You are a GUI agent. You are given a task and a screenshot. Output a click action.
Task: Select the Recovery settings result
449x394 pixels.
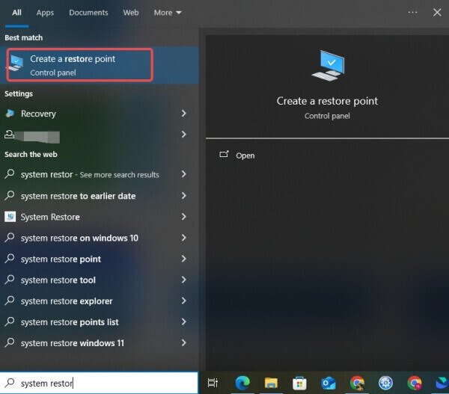tap(100, 114)
